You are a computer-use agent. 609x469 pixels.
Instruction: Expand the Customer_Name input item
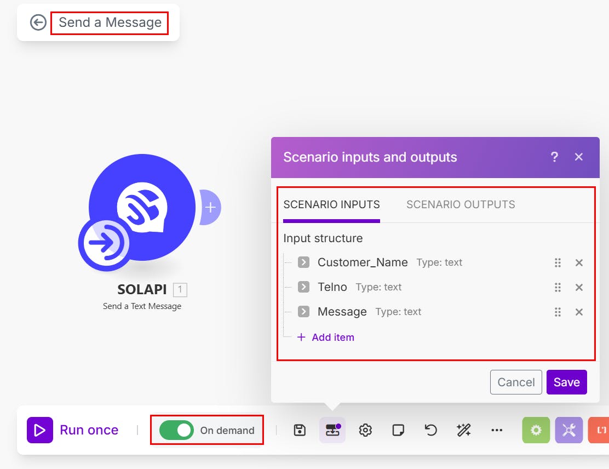(x=304, y=262)
